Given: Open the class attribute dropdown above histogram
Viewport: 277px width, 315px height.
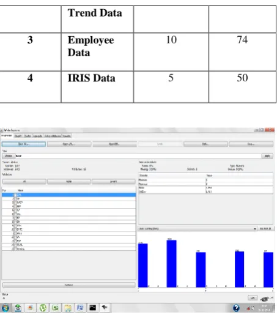Looking at the screenshot, I should pyautogui.click(x=198, y=229).
